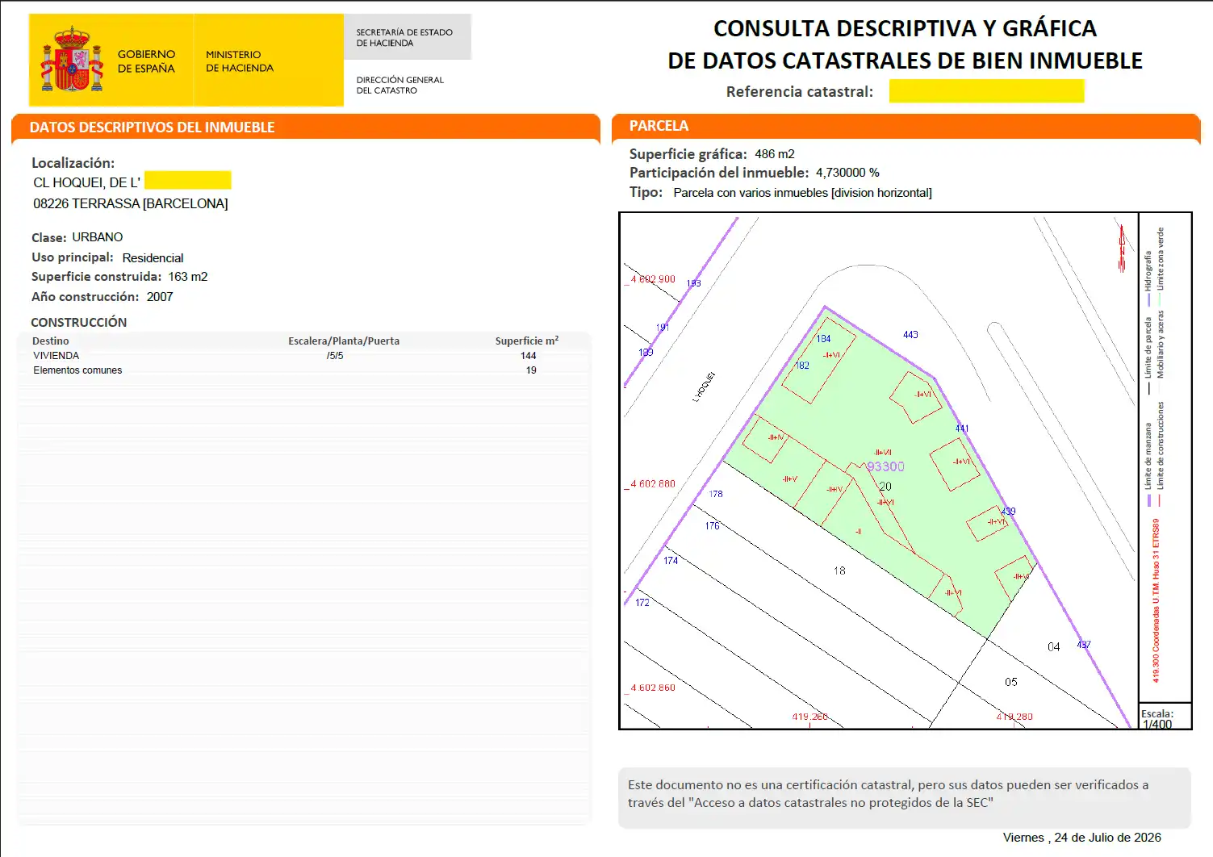Screen dimensions: 1213x857
Task: Click the graphic surface value '486 m2'
Action: coord(775,154)
